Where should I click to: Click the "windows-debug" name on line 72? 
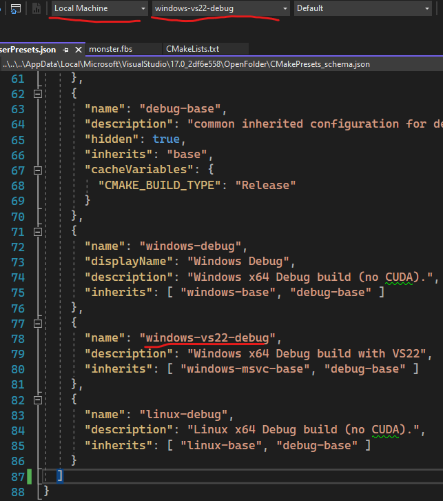click(x=190, y=246)
